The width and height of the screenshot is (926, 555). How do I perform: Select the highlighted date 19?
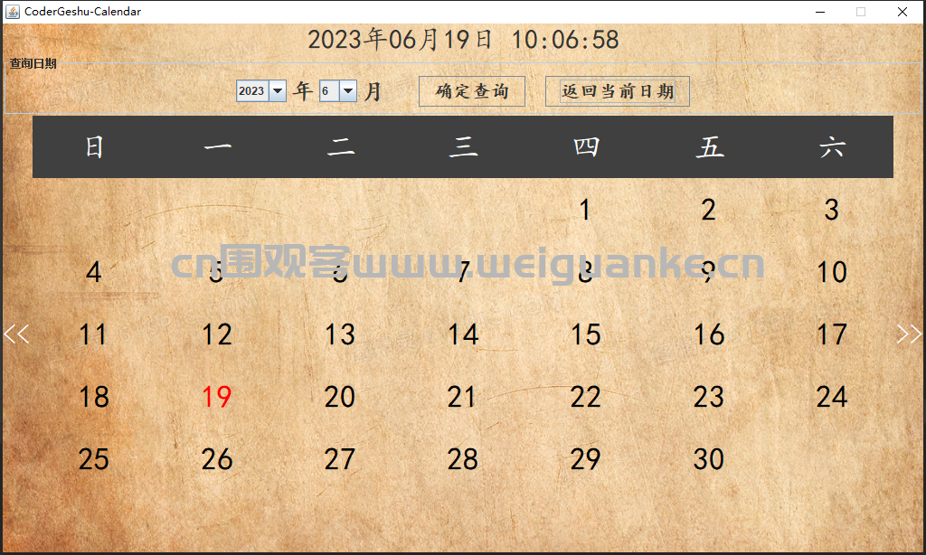pos(216,397)
